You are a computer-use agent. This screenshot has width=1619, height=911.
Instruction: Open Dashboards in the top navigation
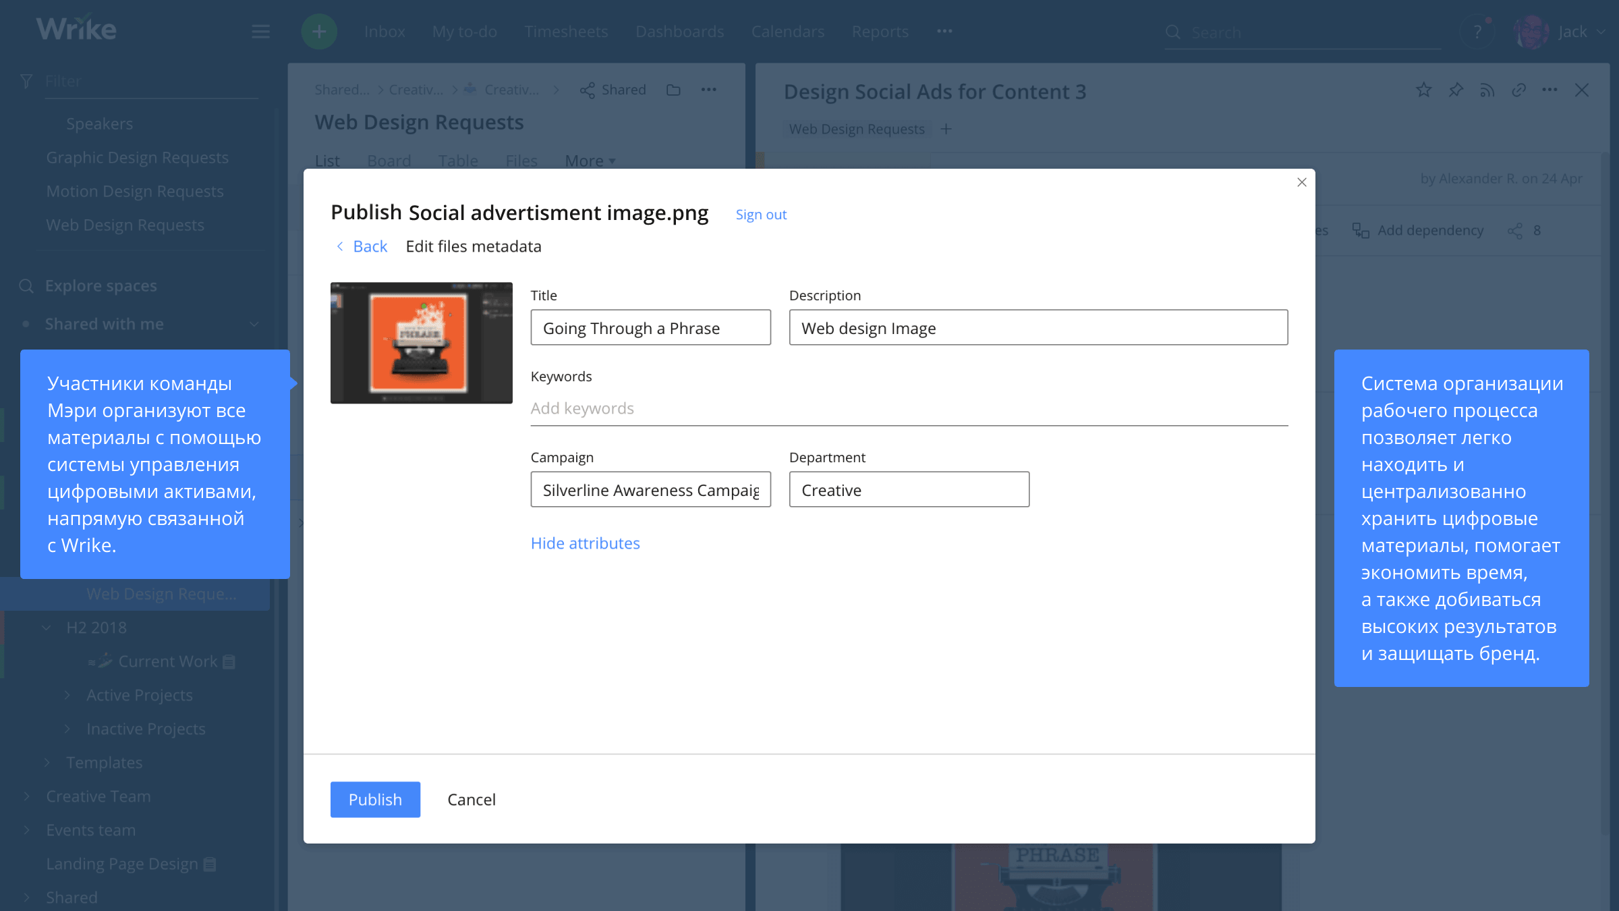(x=679, y=32)
